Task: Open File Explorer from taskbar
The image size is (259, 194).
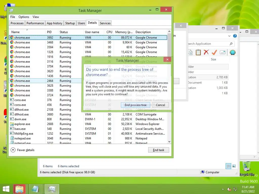Action: [x=19, y=189]
